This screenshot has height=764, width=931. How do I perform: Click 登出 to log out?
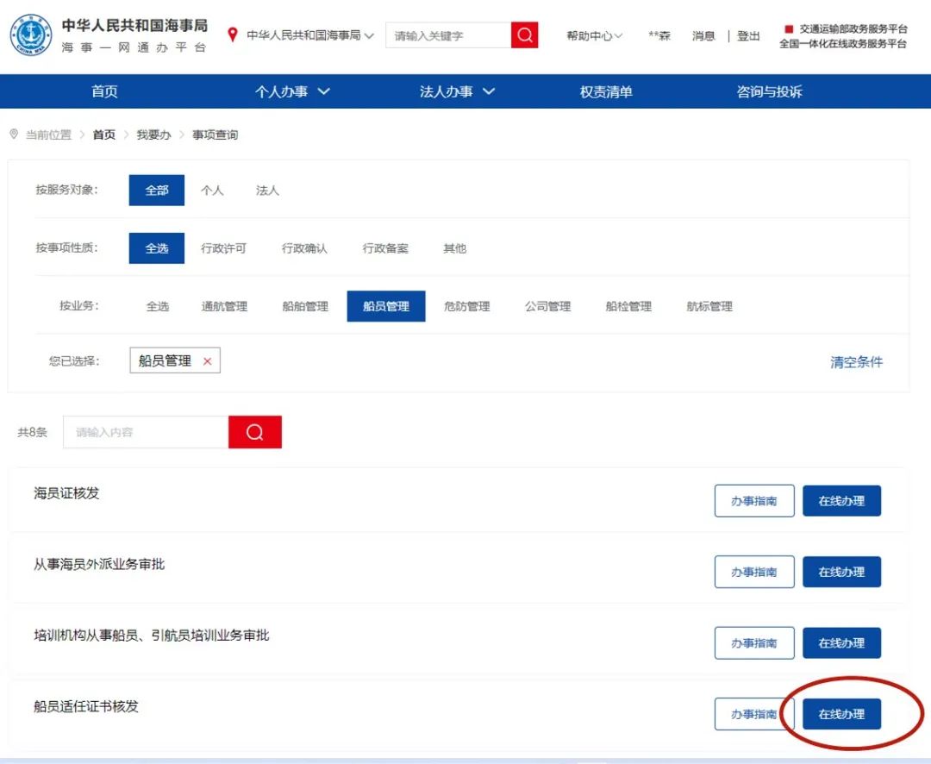coord(748,35)
